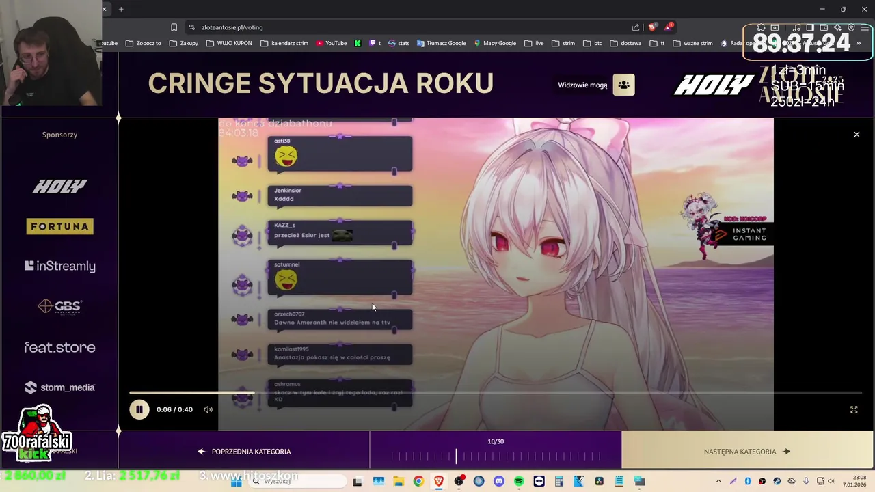Open the Mapy Google bookmark
This screenshot has height=492, width=875.
(494, 43)
